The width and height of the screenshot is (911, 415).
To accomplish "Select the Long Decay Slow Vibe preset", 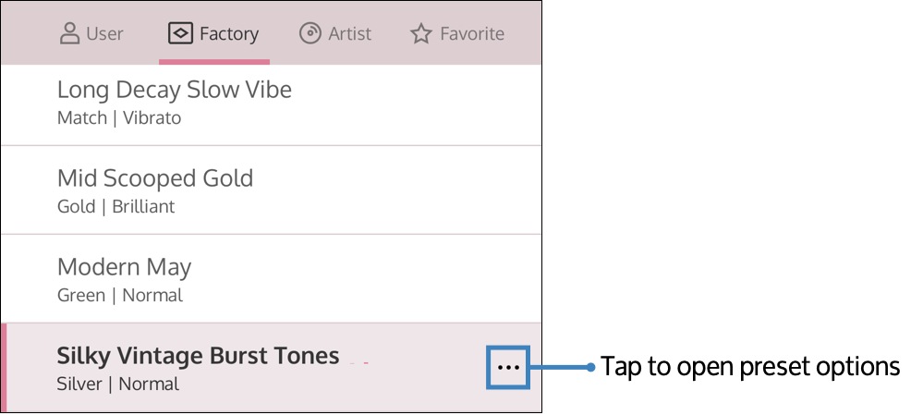I will pyautogui.click(x=175, y=90).
